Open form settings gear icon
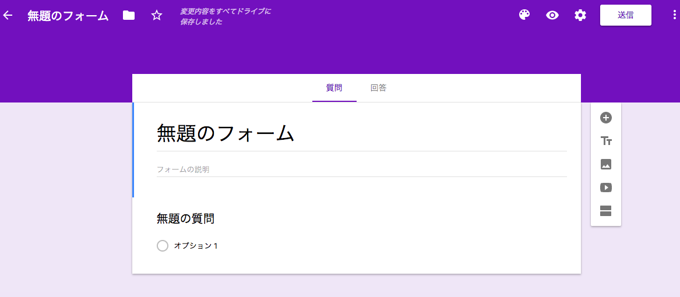Image resolution: width=680 pixels, height=297 pixels. click(580, 15)
